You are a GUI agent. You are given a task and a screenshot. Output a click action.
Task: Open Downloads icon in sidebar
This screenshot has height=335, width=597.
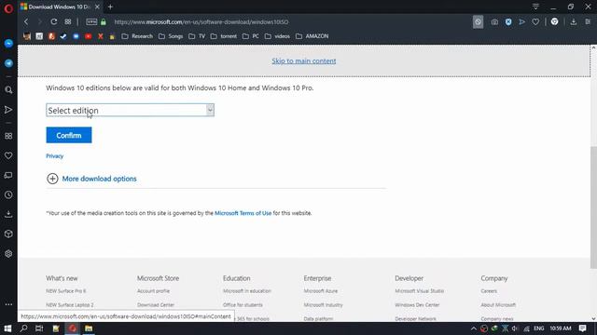coord(8,215)
